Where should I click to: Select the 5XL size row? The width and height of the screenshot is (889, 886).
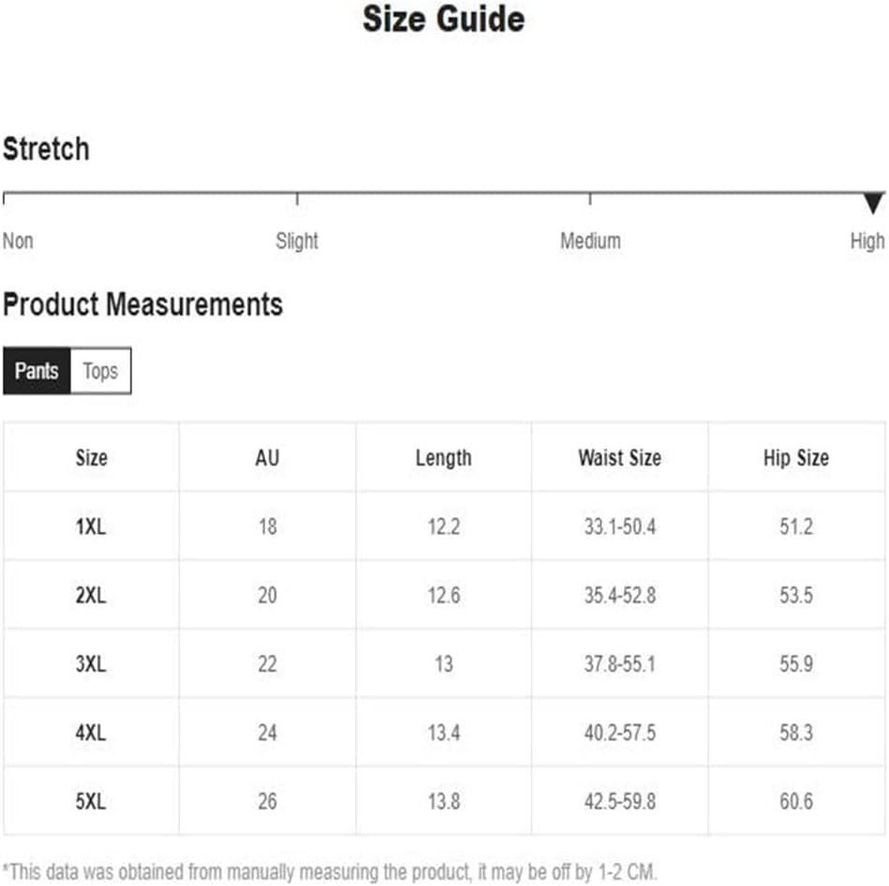tap(444, 801)
